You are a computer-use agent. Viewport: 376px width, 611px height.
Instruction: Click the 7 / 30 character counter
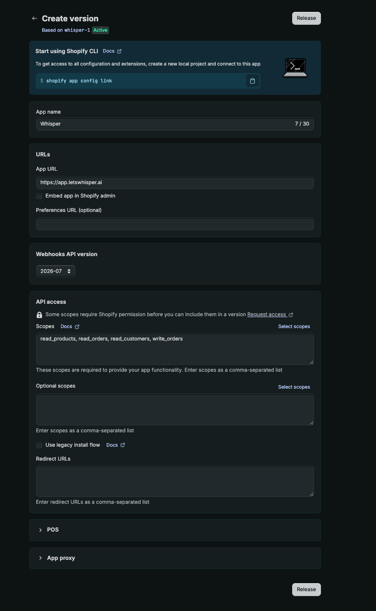tap(302, 124)
